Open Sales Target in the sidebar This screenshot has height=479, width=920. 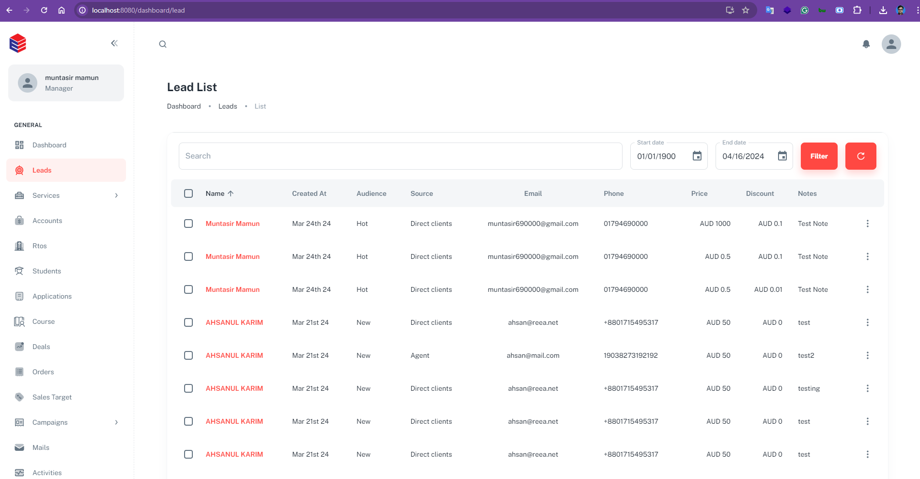tap(52, 397)
